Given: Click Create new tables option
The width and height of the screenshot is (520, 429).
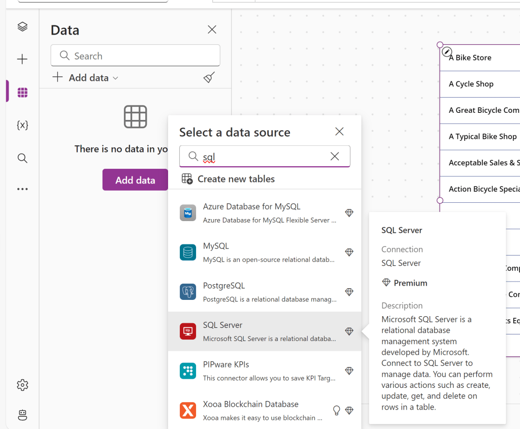Looking at the screenshot, I should click(236, 179).
